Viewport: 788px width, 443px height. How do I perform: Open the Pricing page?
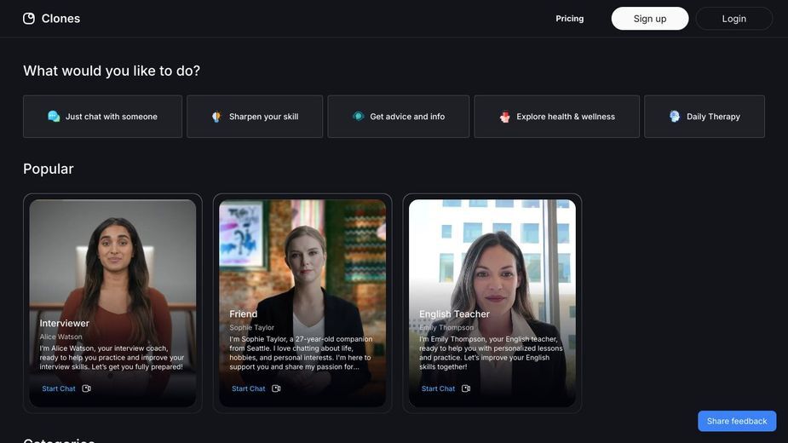point(569,19)
